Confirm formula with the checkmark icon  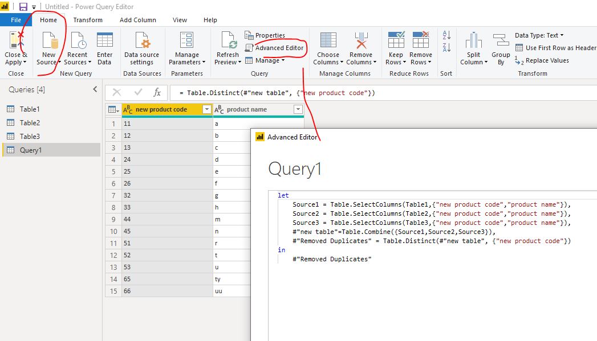tap(138, 92)
